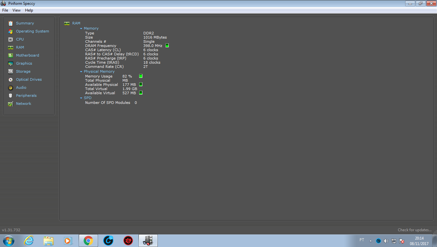Click the SPD section heading
Image resolution: width=437 pixels, height=247 pixels.
[x=88, y=98]
